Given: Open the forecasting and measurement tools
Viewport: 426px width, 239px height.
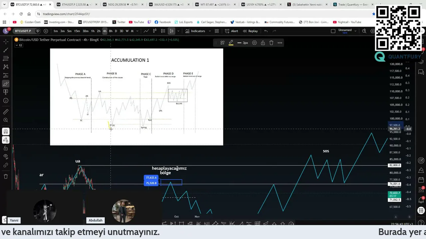Looking at the screenshot, I should tap(6, 75).
